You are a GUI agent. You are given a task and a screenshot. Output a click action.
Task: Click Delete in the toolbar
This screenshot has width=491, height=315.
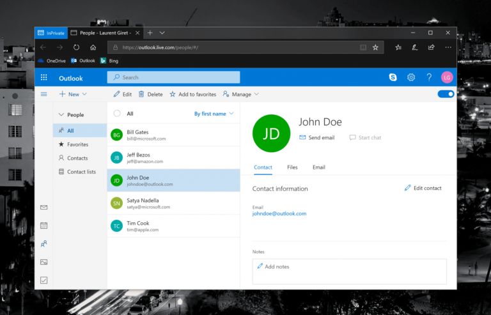pos(151,94)
